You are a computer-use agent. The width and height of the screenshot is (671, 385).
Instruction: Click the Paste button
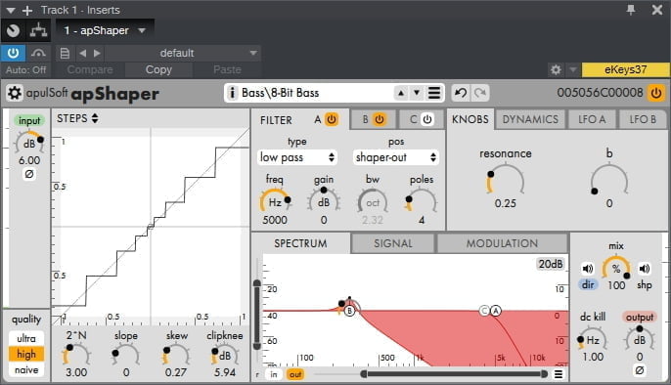pos(227,69)
